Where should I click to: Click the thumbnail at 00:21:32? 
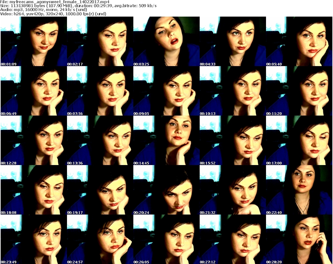click(233, 190)
